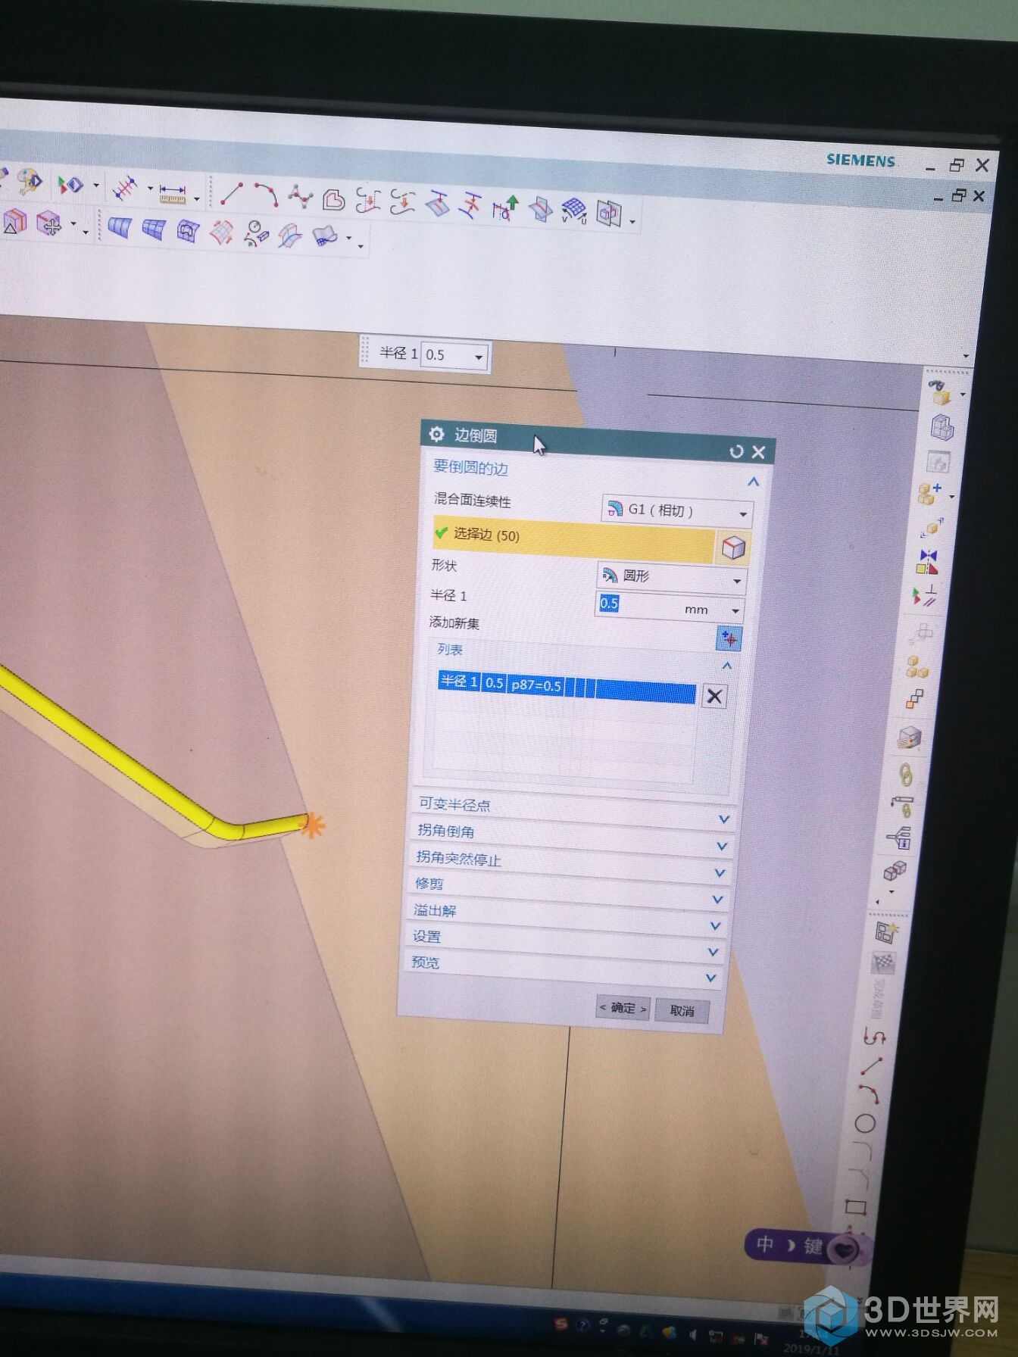Click the move object cube icon
Screen dimensions: 1018x1357
tap(48, 222)
